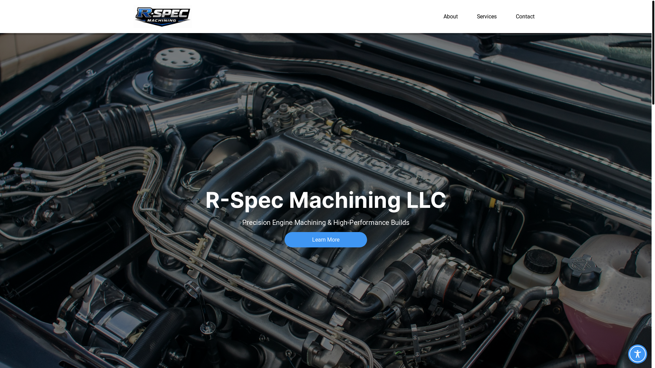655x368 pixels.
Task: Click the page vertical scrollbar thumb
Action: tap(653, 52)
